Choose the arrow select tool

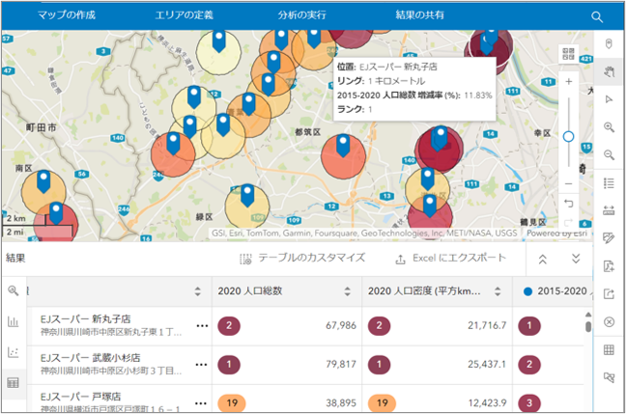click(x=609, y=99)
